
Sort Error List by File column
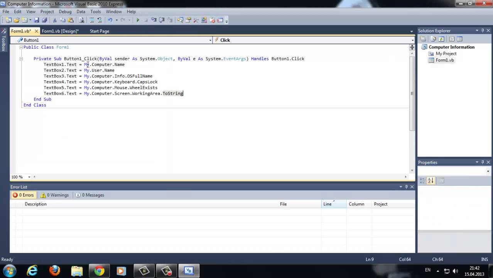(x=299, y=204)
